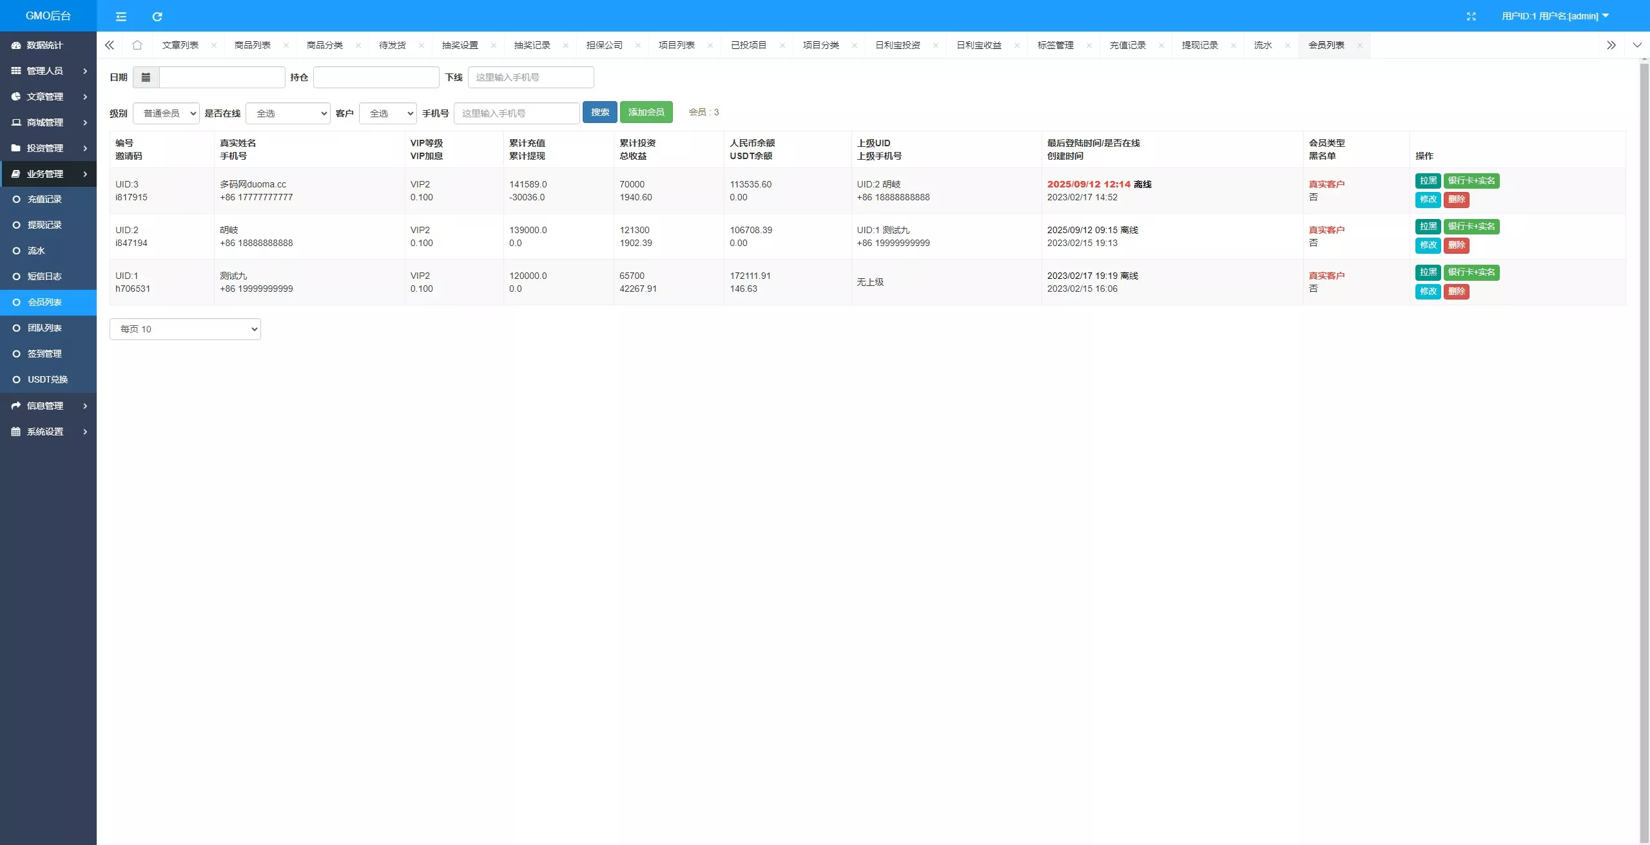Close the 商品分类 tab

pos(358,45)
